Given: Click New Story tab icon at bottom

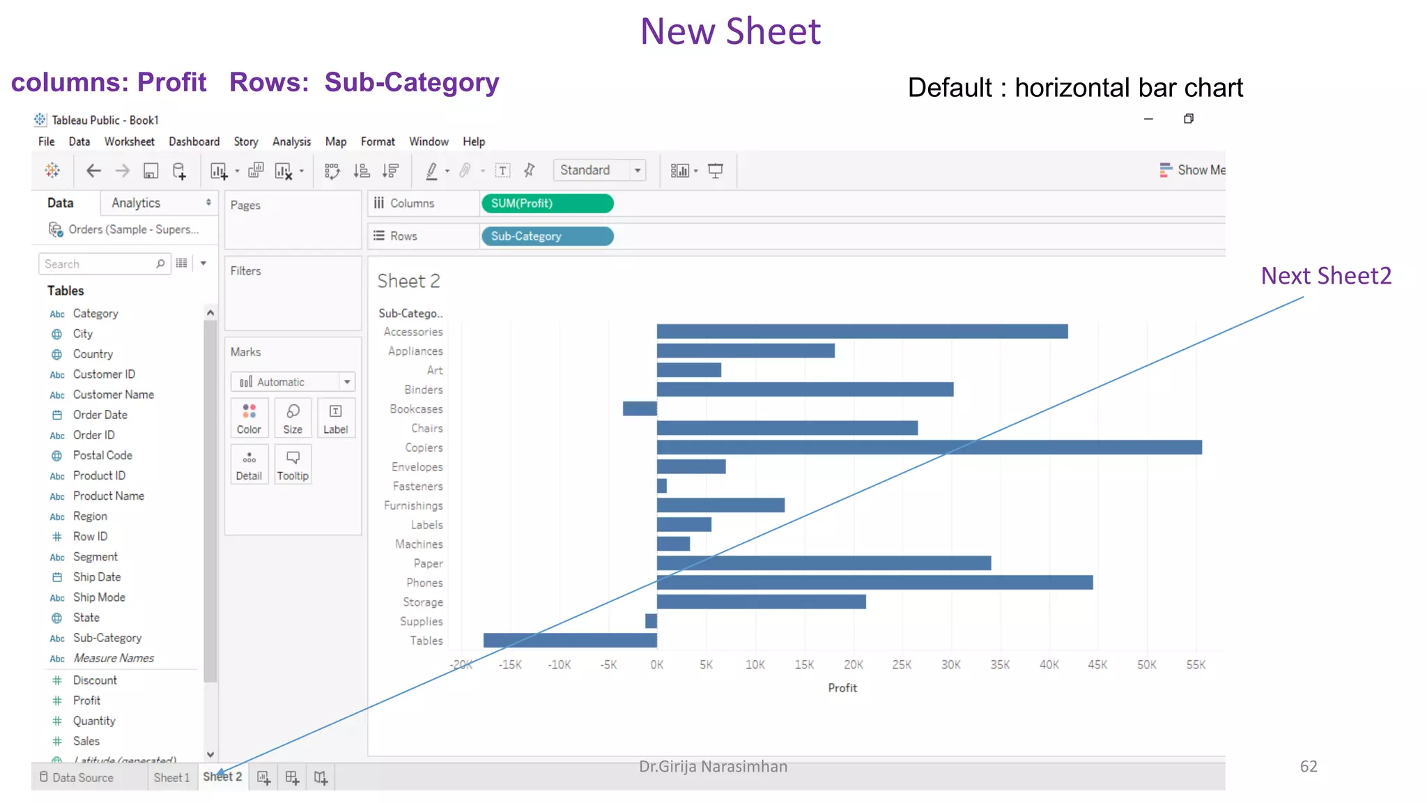Looking at the screenshot, I should point(321,777).
